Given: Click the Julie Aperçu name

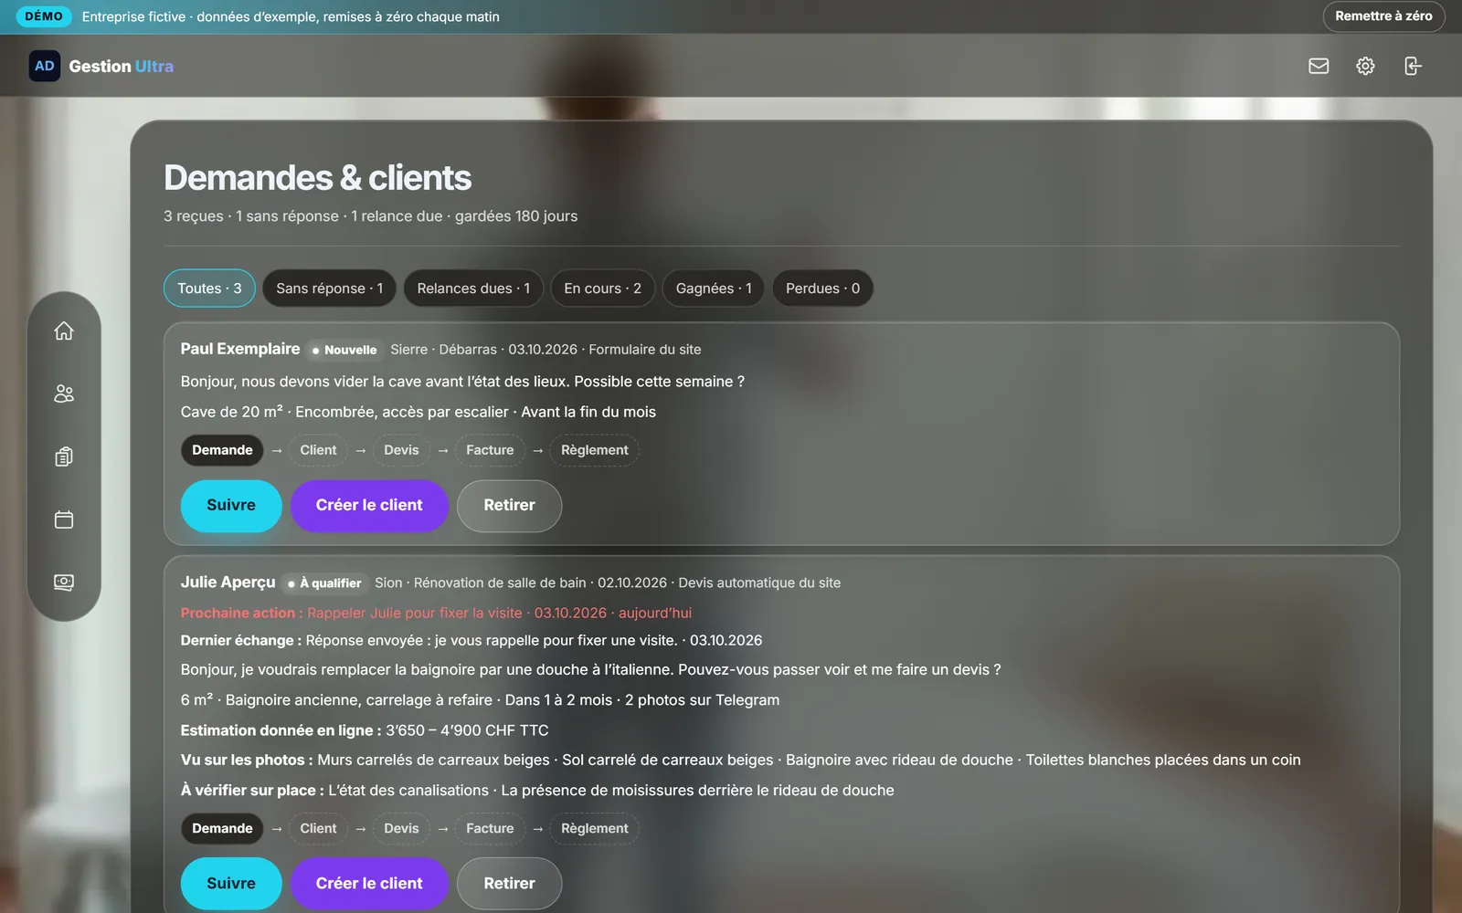Looking at the screenshot, I should pyautogui.click(x=228, y=582).
